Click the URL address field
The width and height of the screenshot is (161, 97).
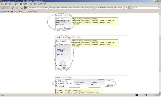pyautogui.click(x=75, y=8)
